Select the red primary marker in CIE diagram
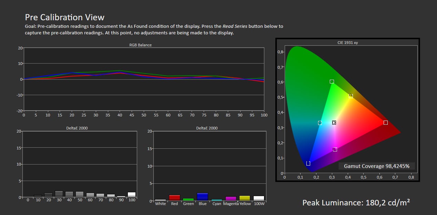The image size is (437, 215). click(386, 123)
